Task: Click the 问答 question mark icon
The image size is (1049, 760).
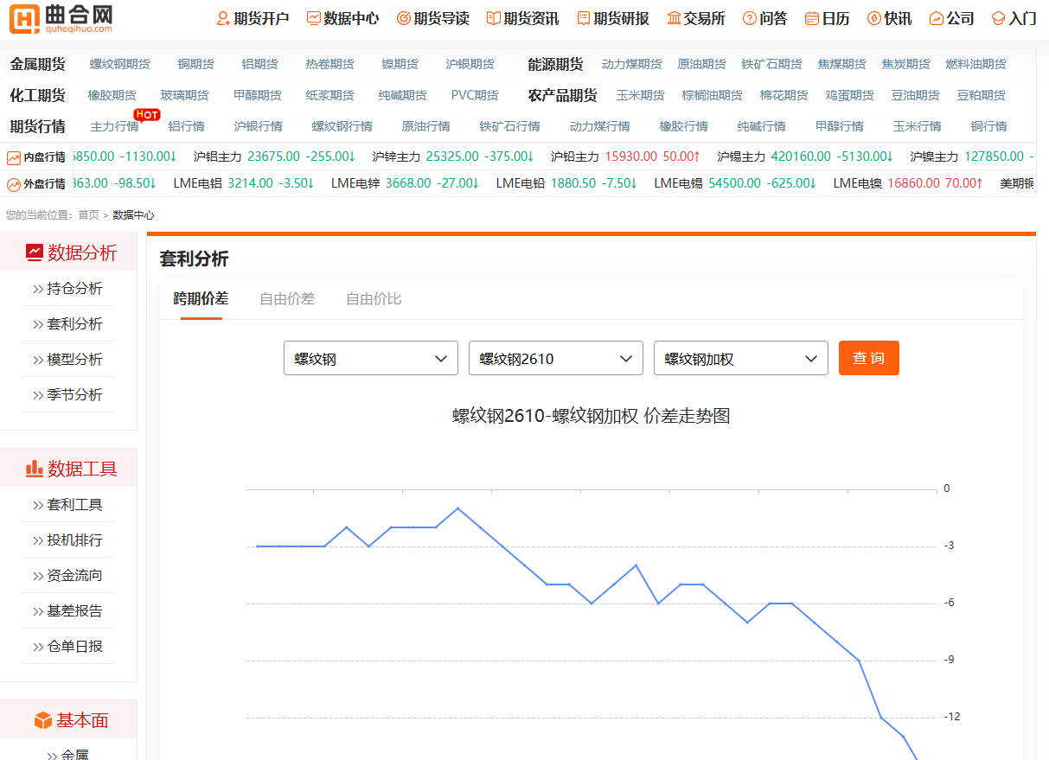Action: click(x=750, y=18)
